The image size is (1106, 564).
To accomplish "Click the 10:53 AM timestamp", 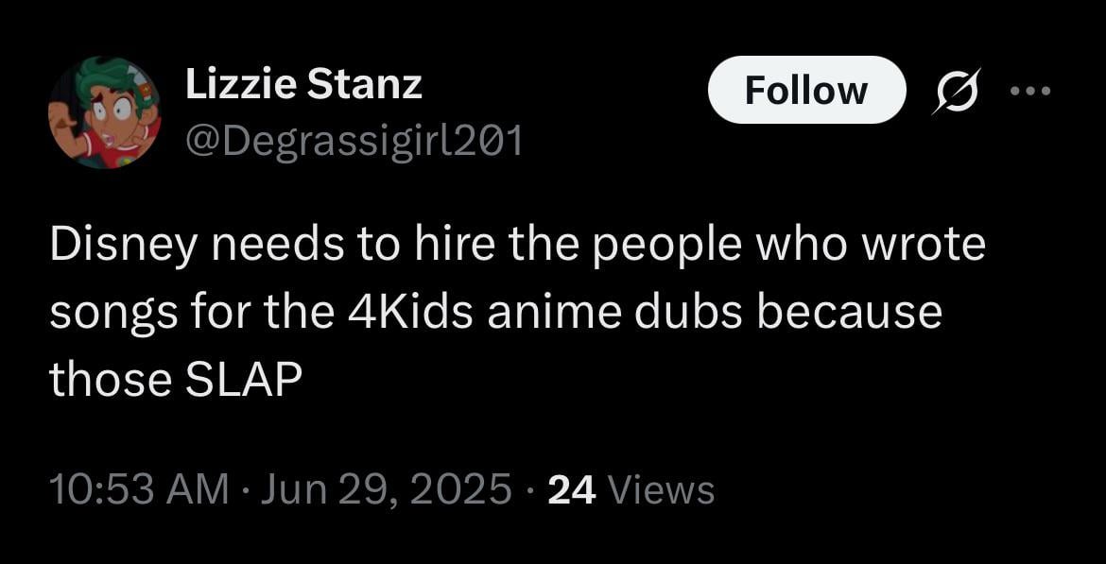I will pyautogui.click(x=140, y=488).
